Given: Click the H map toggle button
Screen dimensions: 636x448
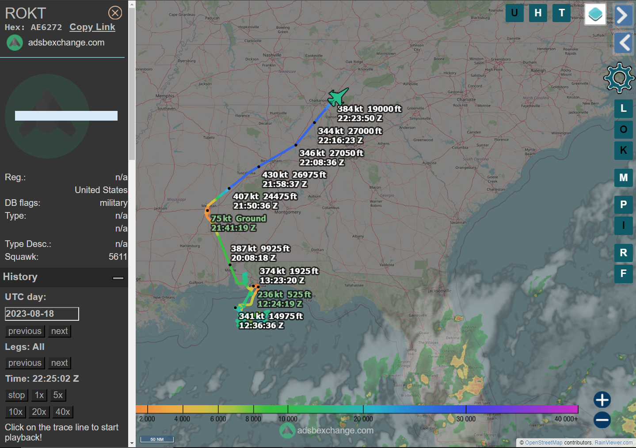Looking at the screenshot, I should coord(538,13).
